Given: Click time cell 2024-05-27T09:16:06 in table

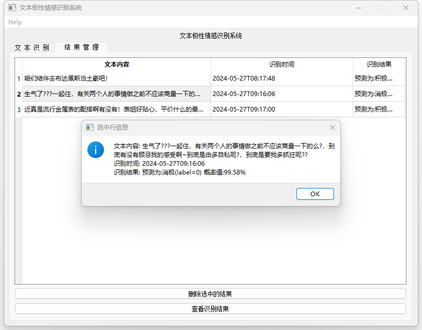Looking at the screenshot, I should click(x=282, y=94).
